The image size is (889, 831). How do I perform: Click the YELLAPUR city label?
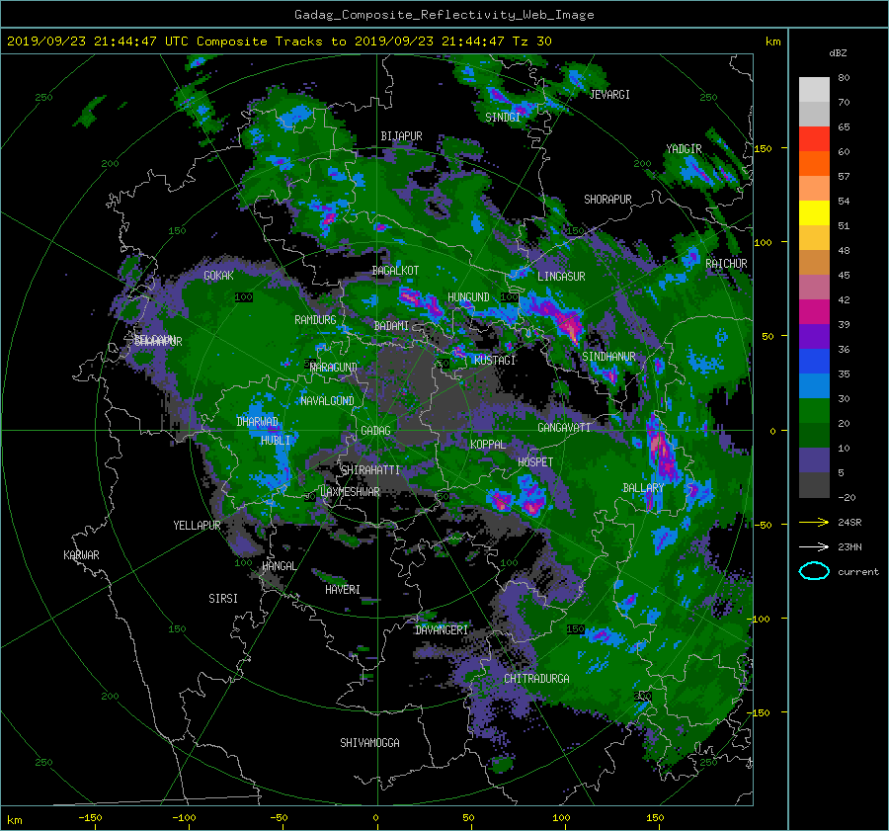click(x=197, y=526)
